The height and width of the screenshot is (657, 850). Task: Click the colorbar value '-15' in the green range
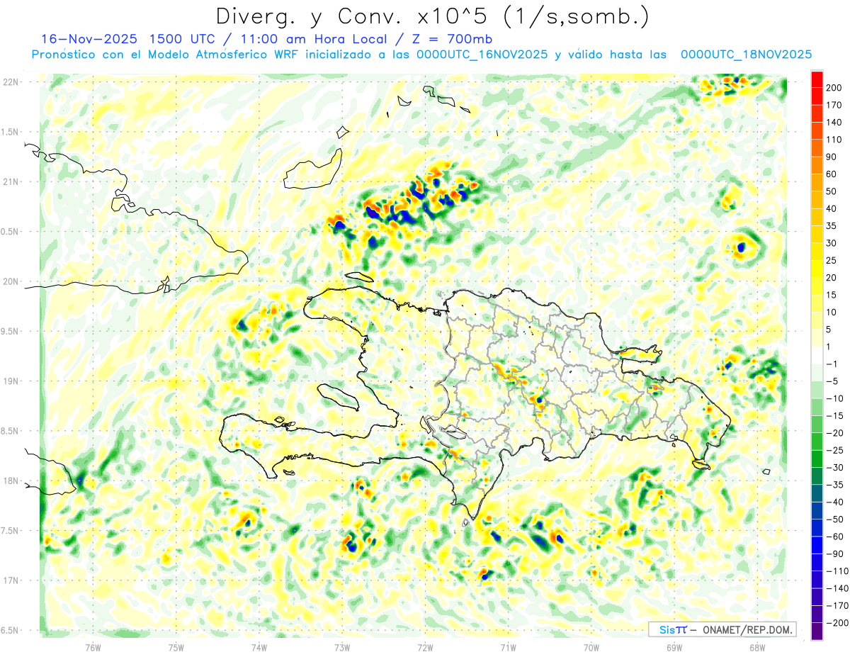pyautogui.click(x=834, y=416)
